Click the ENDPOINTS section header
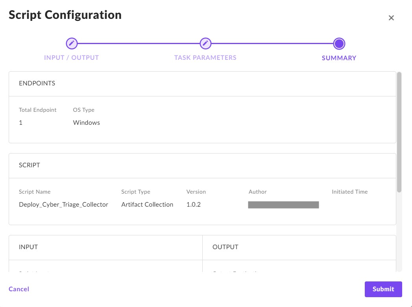This screenshot has height=307, width=412. tap(37, 83)
